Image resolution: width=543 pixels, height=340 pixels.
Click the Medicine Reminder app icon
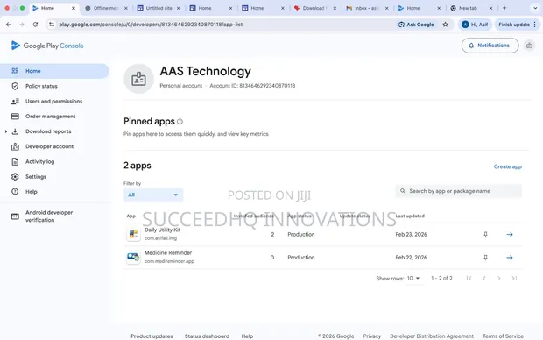click(133, 257)
